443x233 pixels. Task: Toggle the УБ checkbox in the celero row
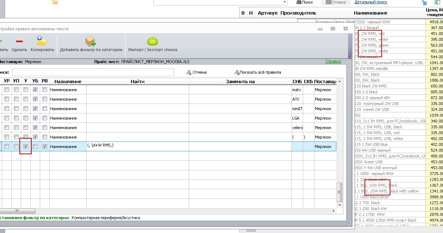pyautogui.click(x=35, y=127)
